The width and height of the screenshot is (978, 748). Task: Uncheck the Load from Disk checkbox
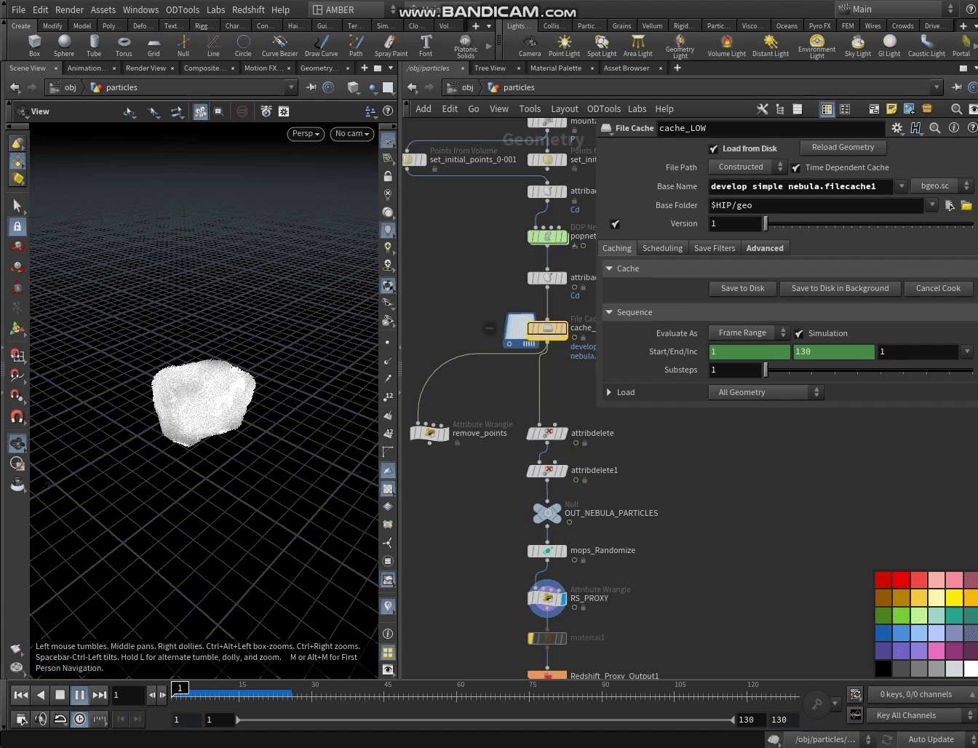pos(714,149)
